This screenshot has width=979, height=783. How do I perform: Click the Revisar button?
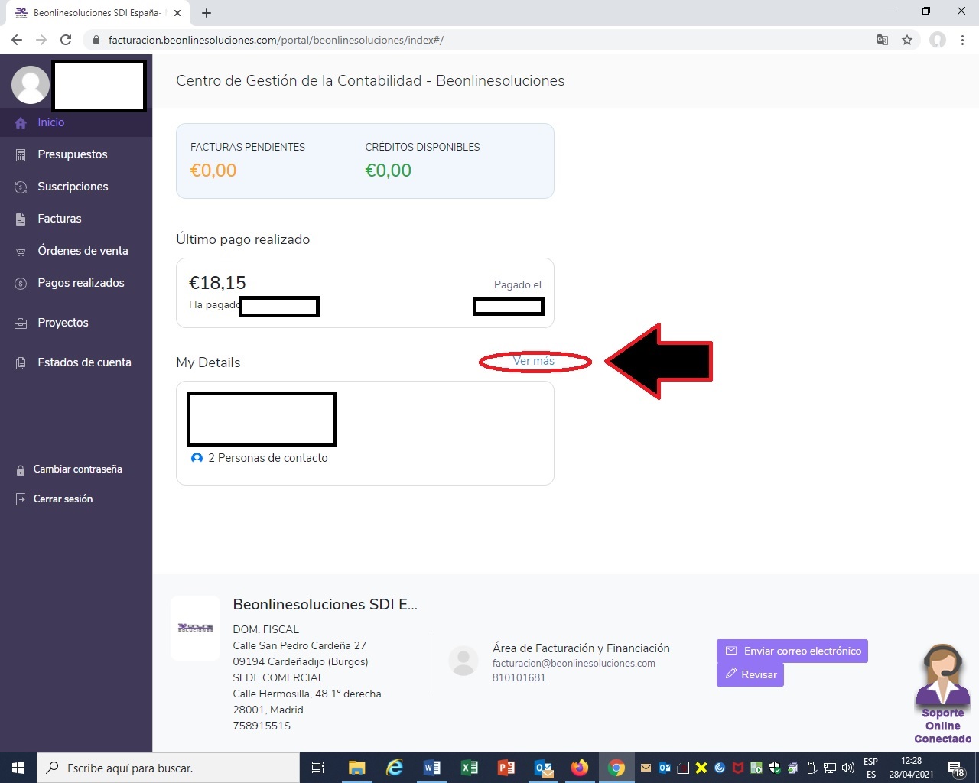(750, 674)
